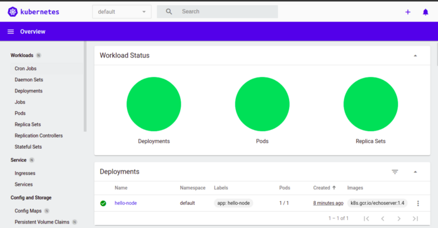The image size is (438, 228).
Task: Click the app: hello-node label chip
Action: 233,203
